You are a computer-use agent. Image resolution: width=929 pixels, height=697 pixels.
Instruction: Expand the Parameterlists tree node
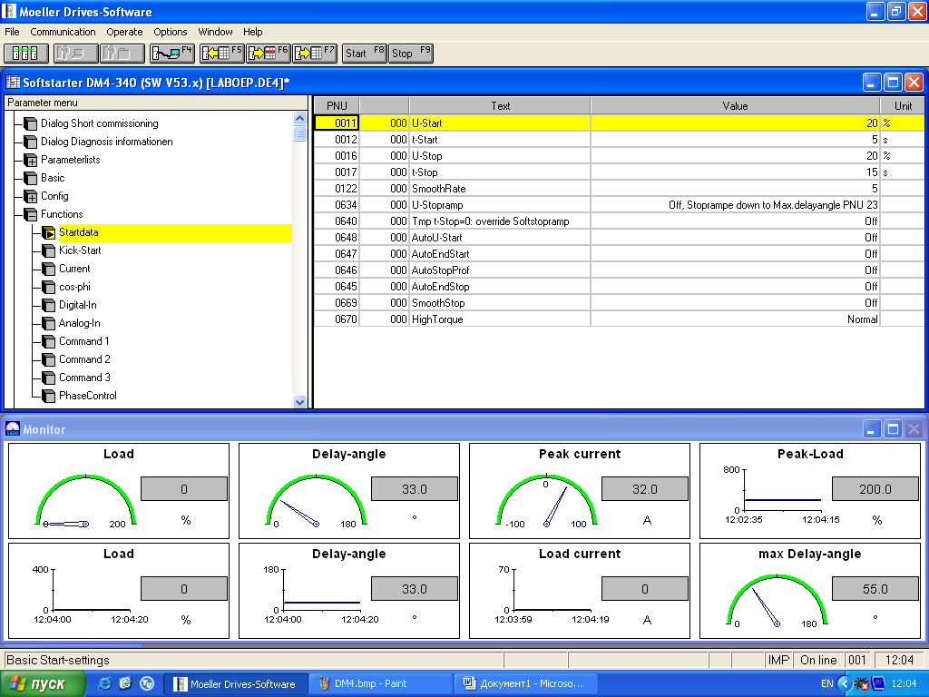pos(30,160)
